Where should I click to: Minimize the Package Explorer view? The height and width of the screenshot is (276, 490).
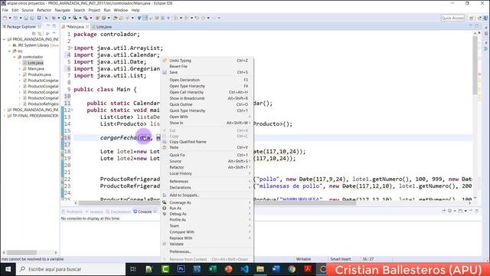48,26
